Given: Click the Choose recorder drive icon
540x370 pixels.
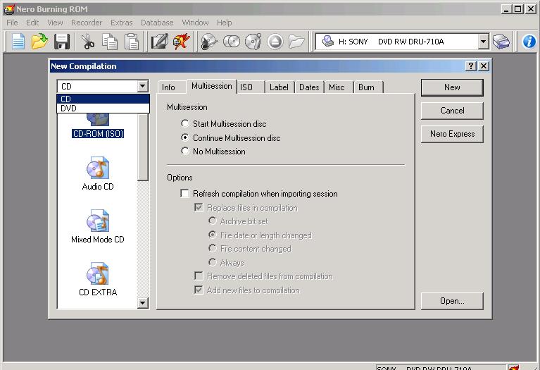Looking at the screenshot, I should click(501, 42).
